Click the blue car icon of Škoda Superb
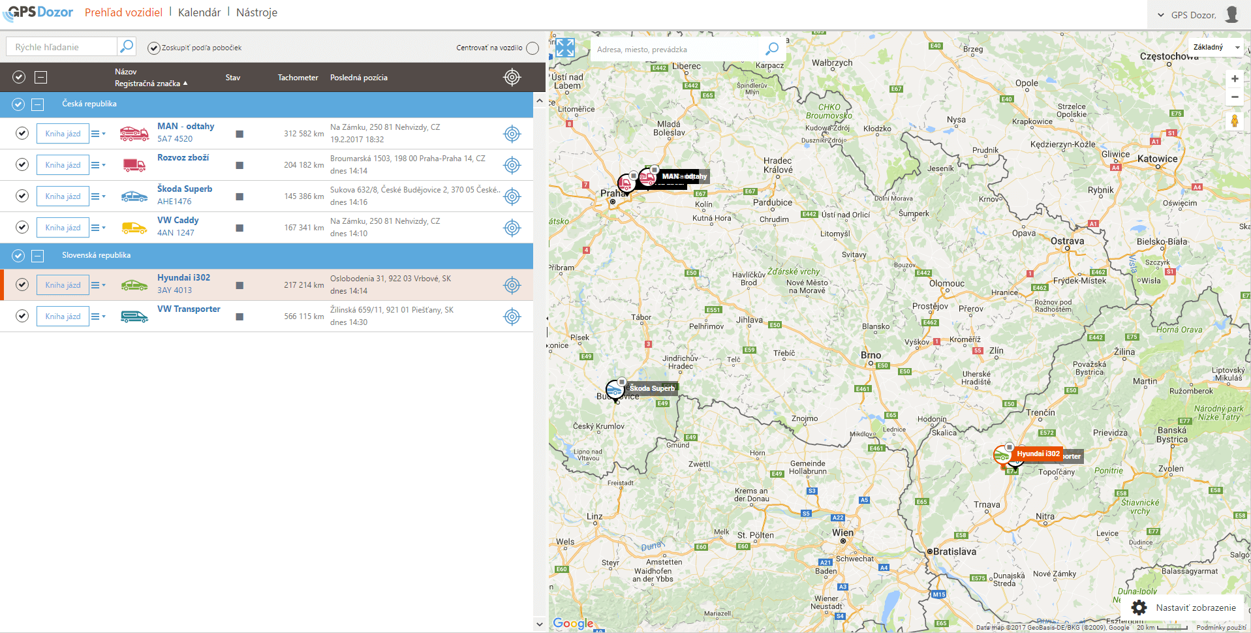 tap(134, 196)
